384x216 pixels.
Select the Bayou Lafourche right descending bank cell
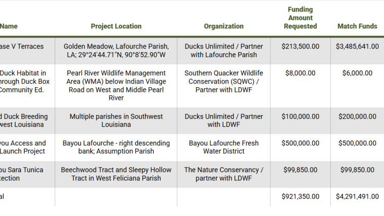116,148
